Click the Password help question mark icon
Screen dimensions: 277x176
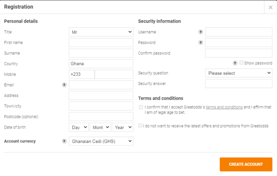pyautogui.click(x=201, y=42)
